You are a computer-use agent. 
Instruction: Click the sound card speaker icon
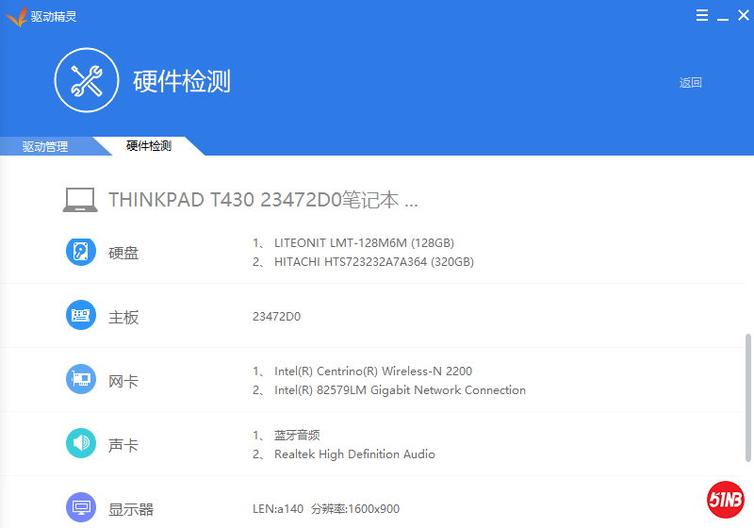[81, 444]
